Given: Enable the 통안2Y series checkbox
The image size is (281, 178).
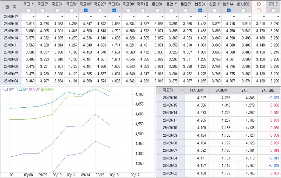Looking at the screenshot, I should pyautogui.click(x=186, y=10).
